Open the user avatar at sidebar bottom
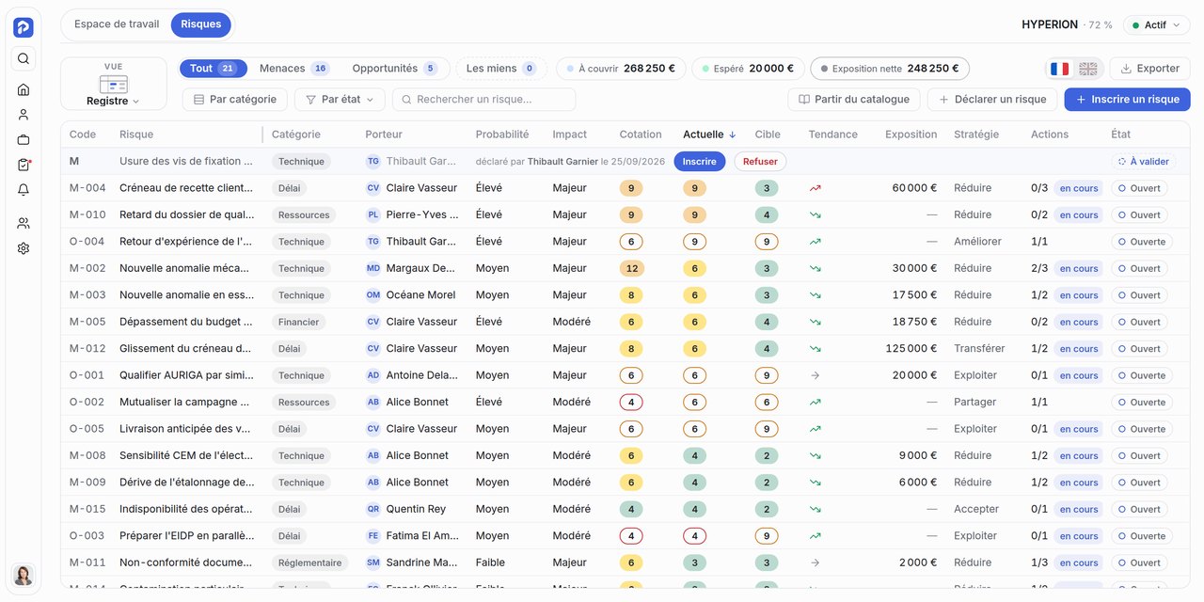Screen dimensions: 1204x602 point(24,575)
